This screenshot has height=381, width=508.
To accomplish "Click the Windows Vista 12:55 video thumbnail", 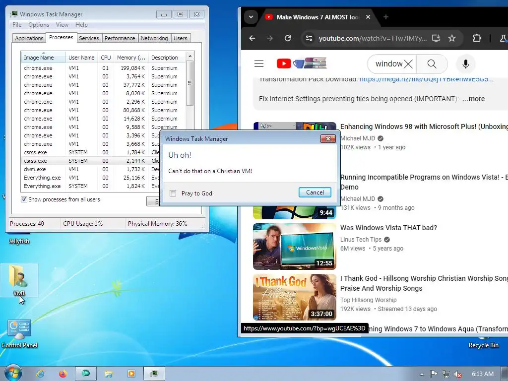I will coord(295,246).
